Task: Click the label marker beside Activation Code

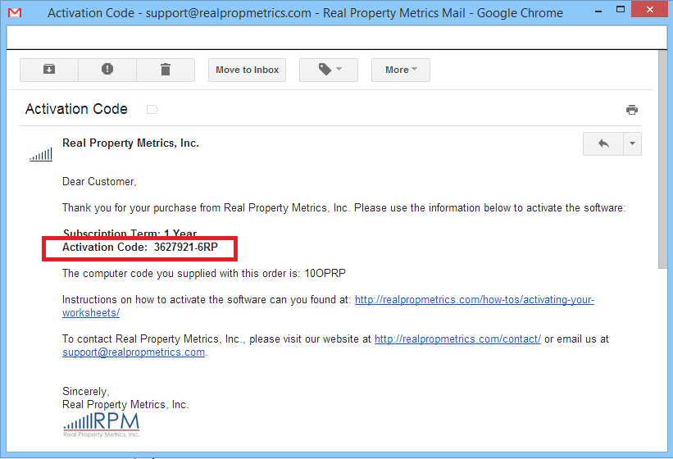Action: (x=152, y=109)
